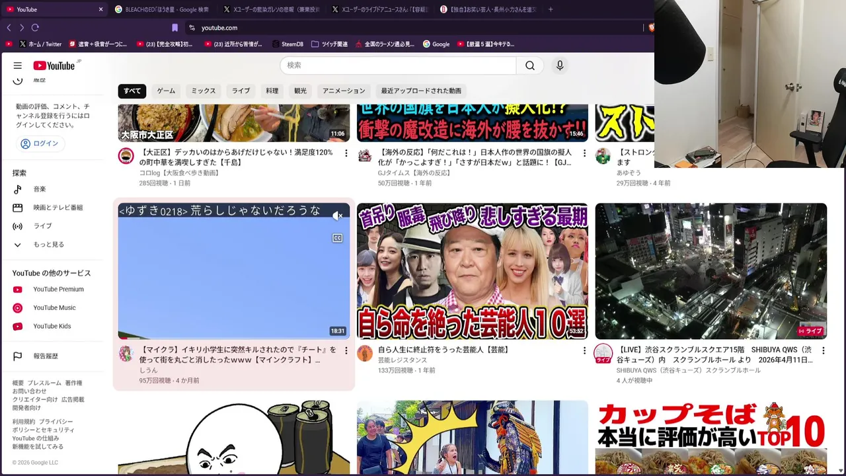
Task: Switch to the お笑い芸人 browser tab
Action: pyautogui.click(x=489, y=9)
